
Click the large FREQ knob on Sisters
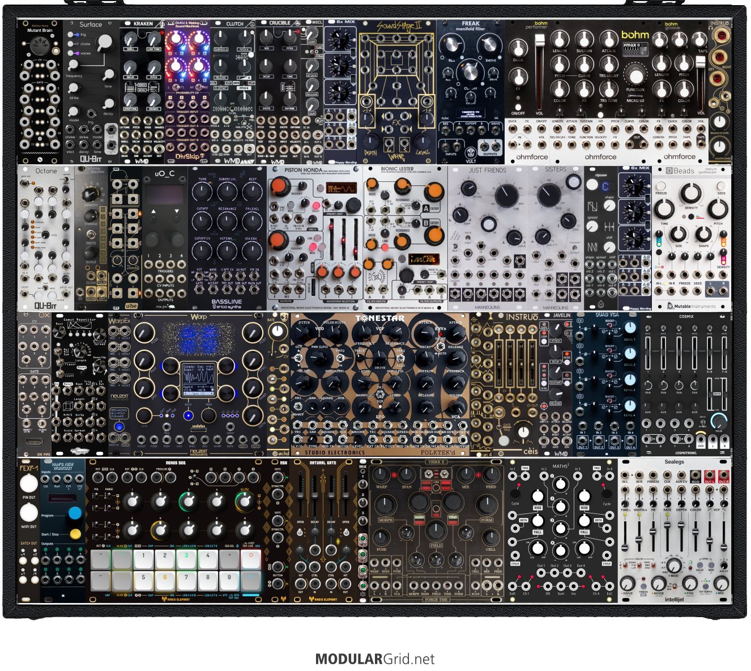(x=548, y=195)
